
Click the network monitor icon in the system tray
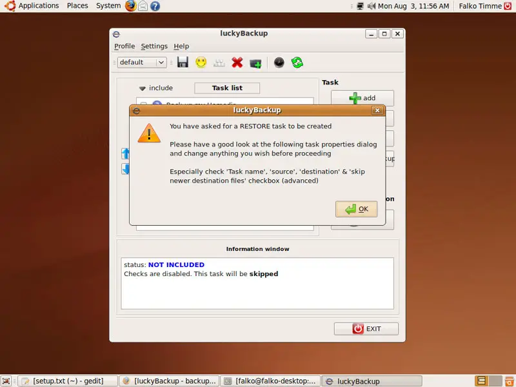pyautogui.click(x=361, y=6)
